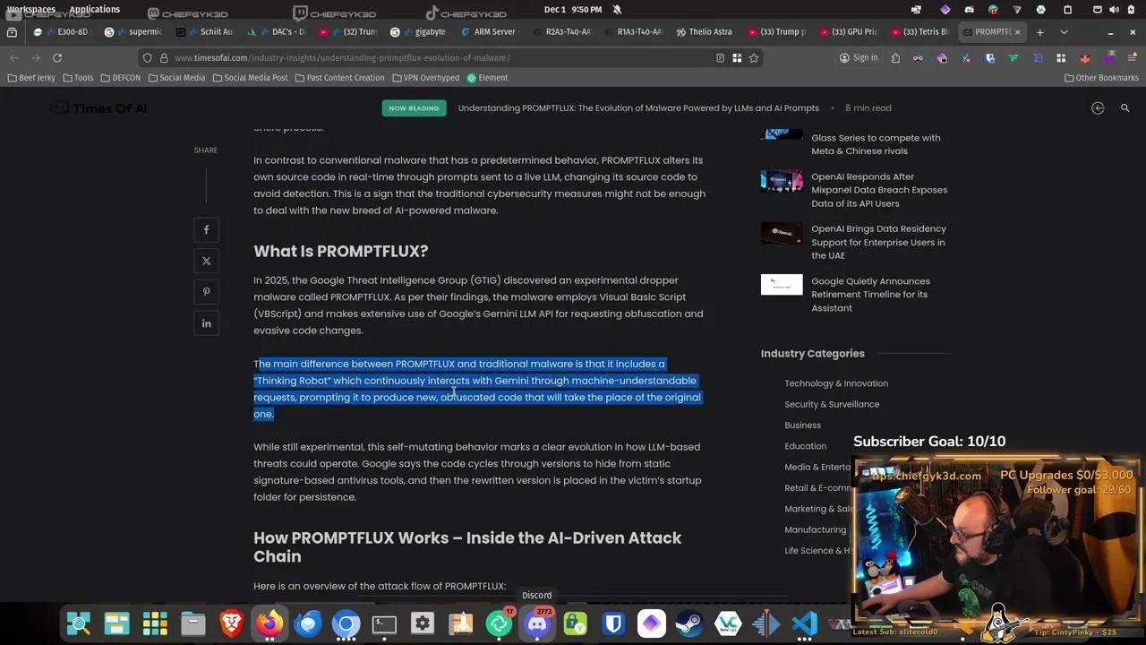Reload the current page
The width and height of the screenshot is (1146, 645).
[x=57, y=58]
